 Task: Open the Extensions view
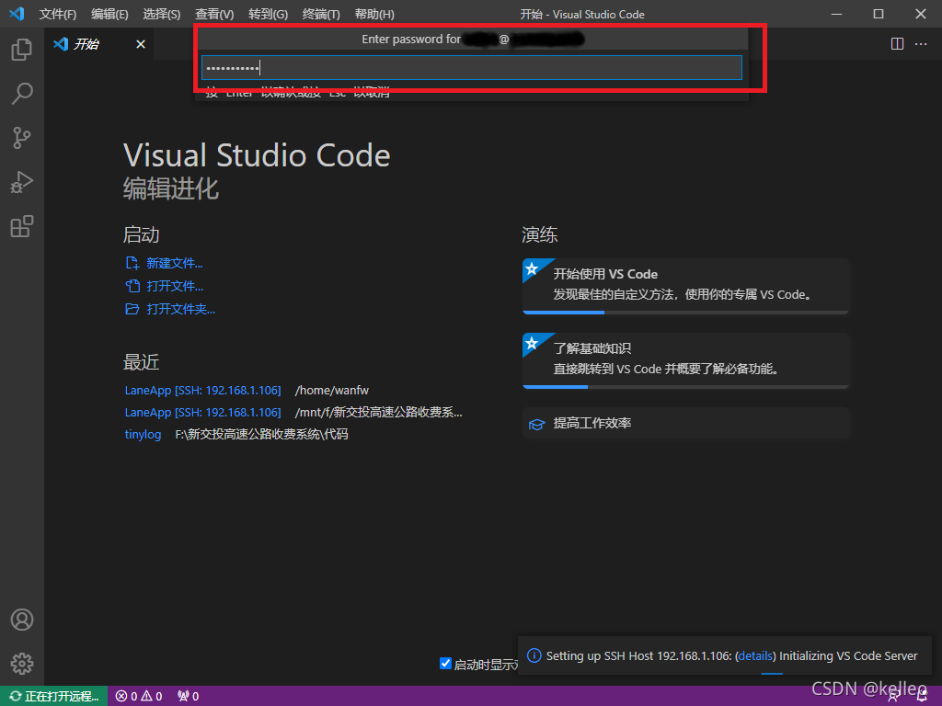point(22,226)
